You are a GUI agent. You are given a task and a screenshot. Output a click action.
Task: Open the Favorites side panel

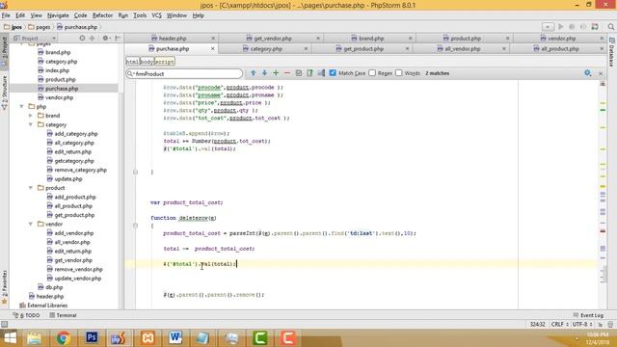pyautogui.click(x=4, y=286)
